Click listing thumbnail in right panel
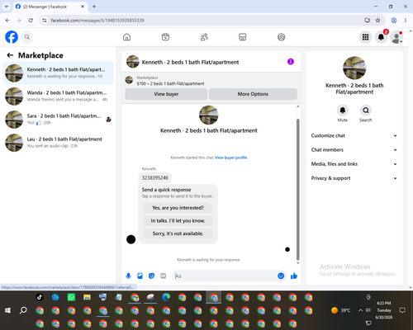The image size is (413, 330). pyautogui.click(x=354, y=68)
